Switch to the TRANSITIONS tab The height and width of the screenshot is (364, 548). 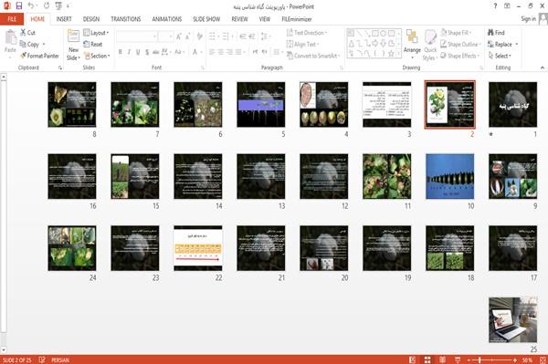point(126,19)
